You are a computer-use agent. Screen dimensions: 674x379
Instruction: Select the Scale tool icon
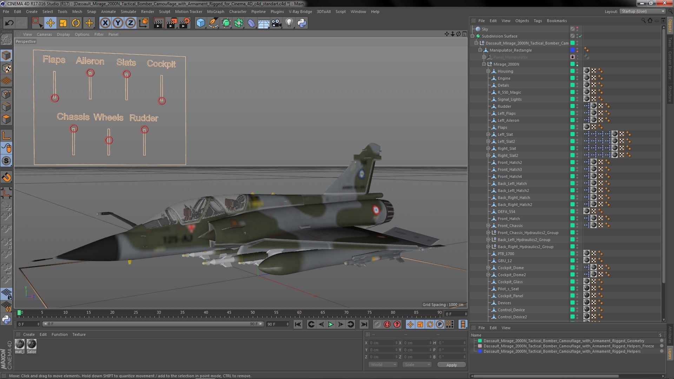click(x=63, y=23)
